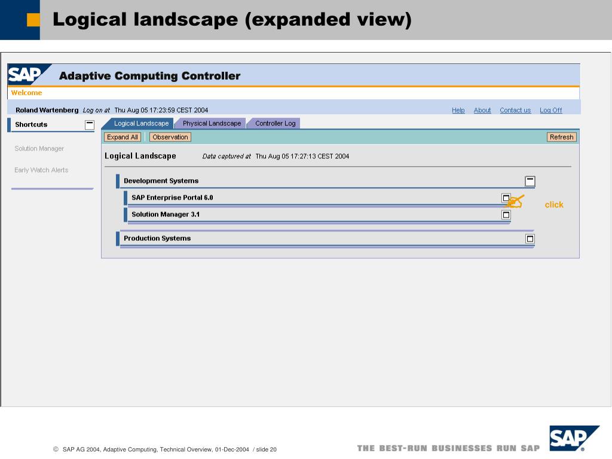Log Off from the controller

550,110
